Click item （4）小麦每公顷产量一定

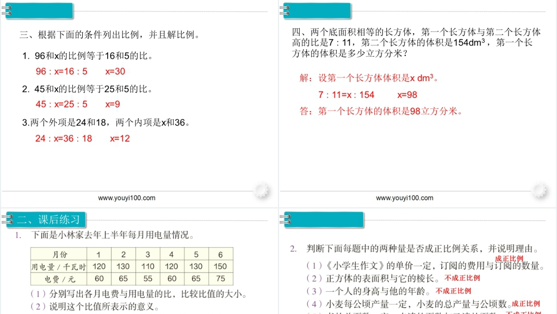(409, 304)
